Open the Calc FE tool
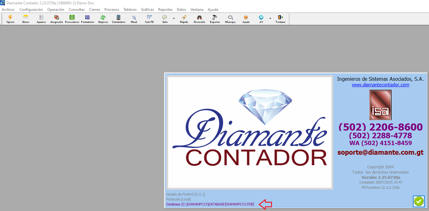Viewport: 429px width, 211px height. [149, 19]
